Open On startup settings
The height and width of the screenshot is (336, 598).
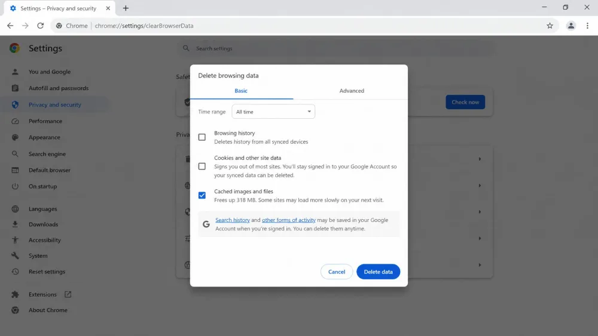pyautogui.click(x=42, y=186)
